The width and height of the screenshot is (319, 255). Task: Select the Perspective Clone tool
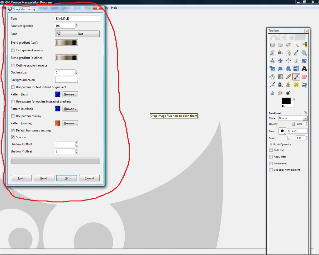(x=304, y=85)
